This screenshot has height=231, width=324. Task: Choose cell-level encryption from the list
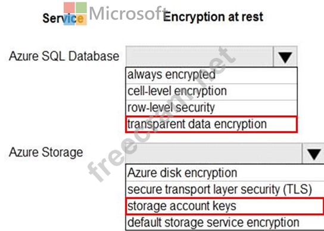click(211, 92)
